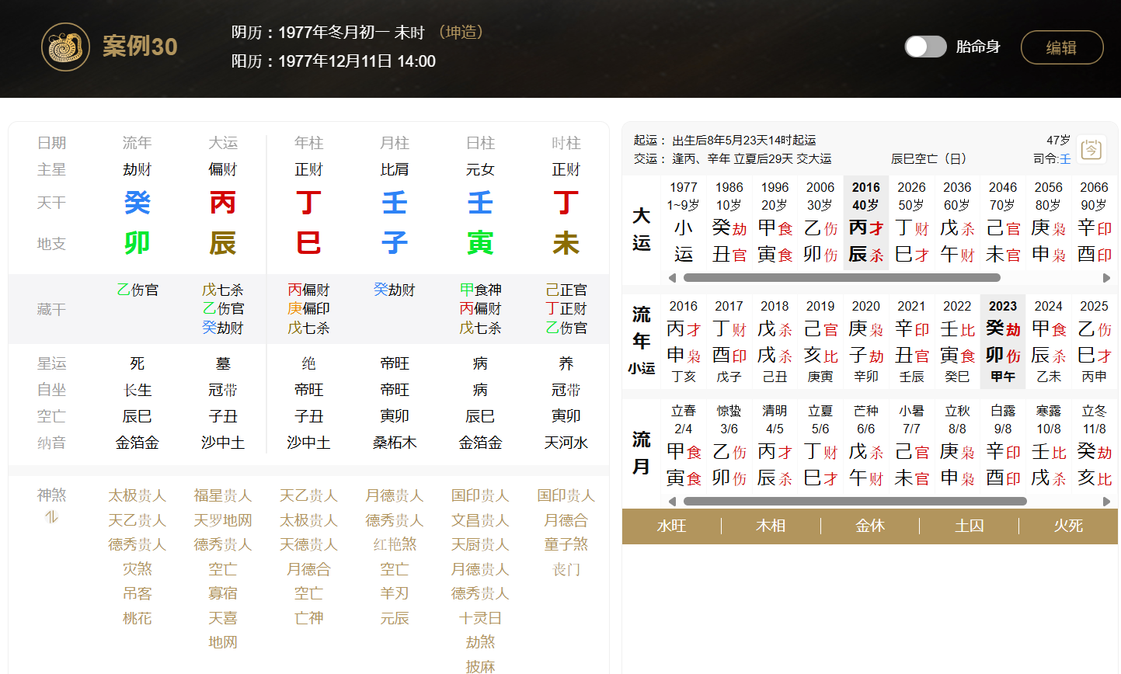Click the 大运 earthly branch 辰

pyautogui.click(x=223, y=243)
